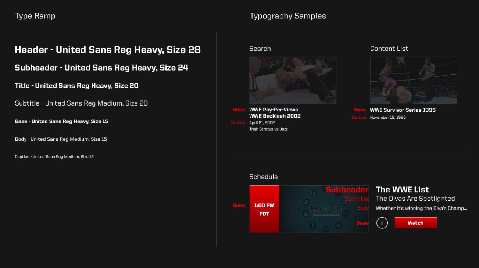
Task: Click the 1:00 PM PDT time tile
Action: pos(264,209)
